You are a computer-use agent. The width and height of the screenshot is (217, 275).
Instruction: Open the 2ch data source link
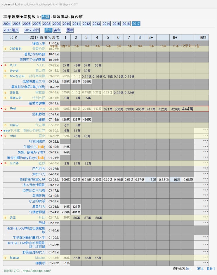(188, 269)
